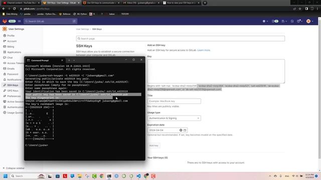Clear the expiration date value
Image resolution: width=321 pixels, height=180 pixels.
pos(181,130)
